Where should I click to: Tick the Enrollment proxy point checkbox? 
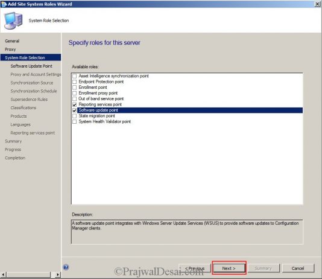click(x=75, y=93)
